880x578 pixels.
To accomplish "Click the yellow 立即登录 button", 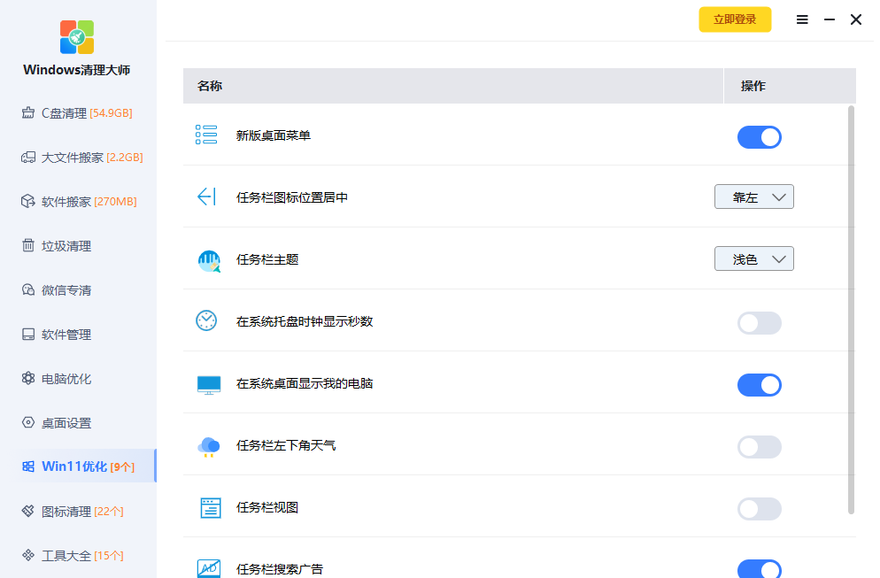I will pos(735,19).
